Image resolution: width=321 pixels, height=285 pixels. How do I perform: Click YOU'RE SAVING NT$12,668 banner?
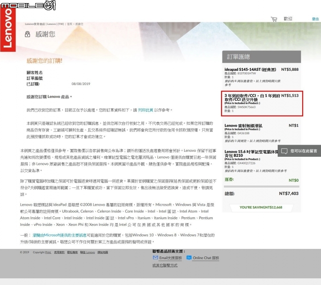point(261,208)
